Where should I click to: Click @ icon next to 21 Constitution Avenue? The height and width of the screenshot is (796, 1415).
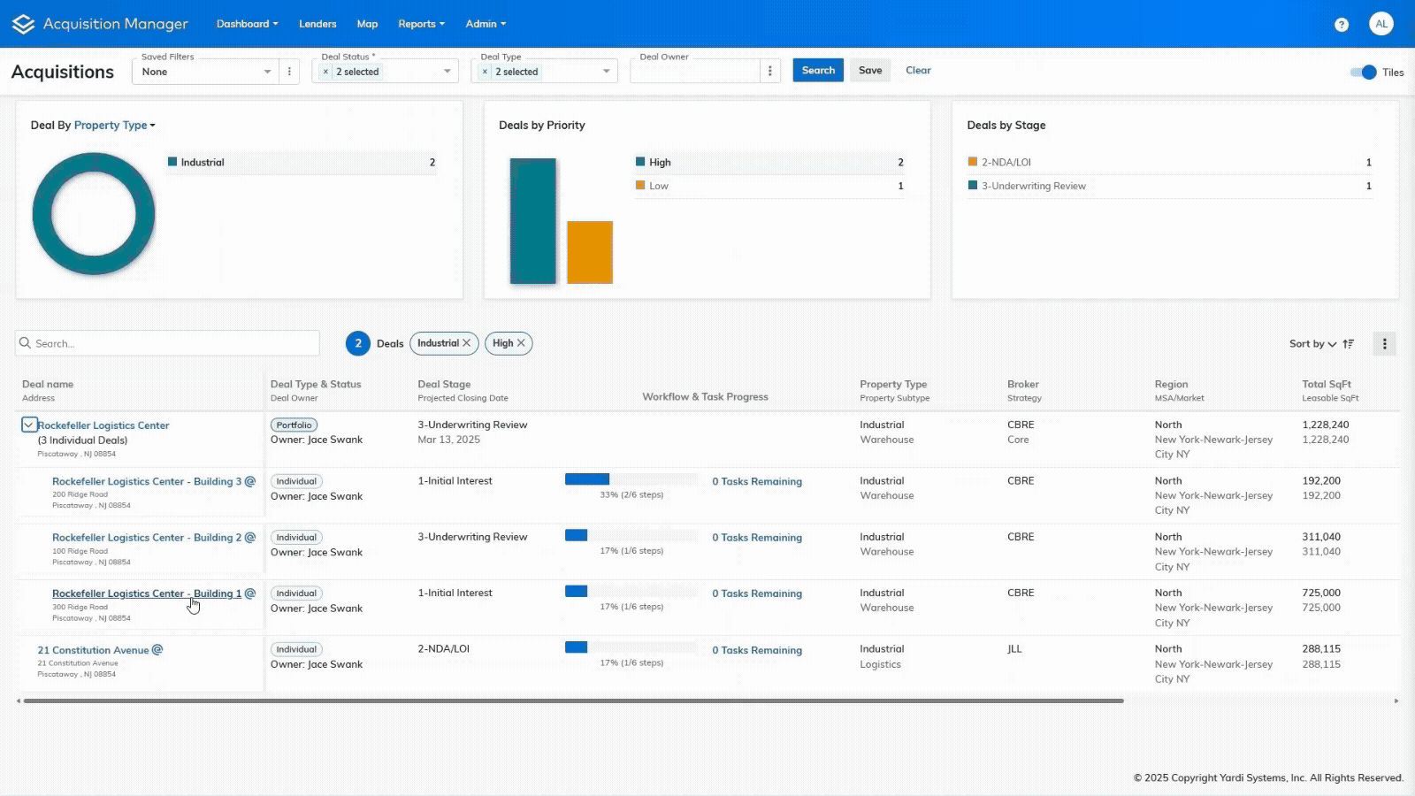(x=157, y=649)
